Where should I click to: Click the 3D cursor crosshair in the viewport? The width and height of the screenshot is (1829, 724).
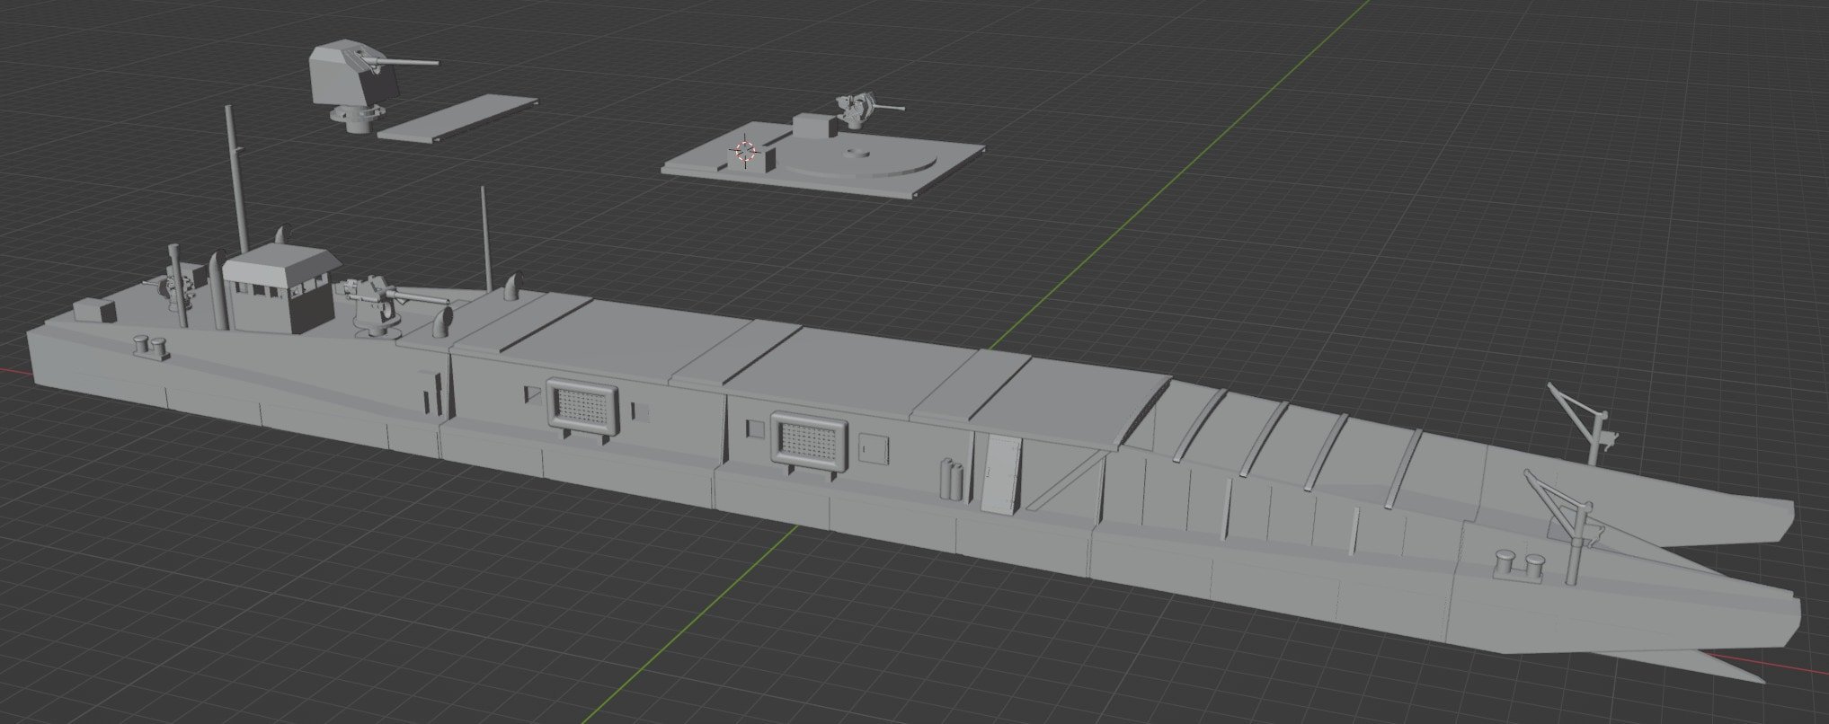coord(744,152)
